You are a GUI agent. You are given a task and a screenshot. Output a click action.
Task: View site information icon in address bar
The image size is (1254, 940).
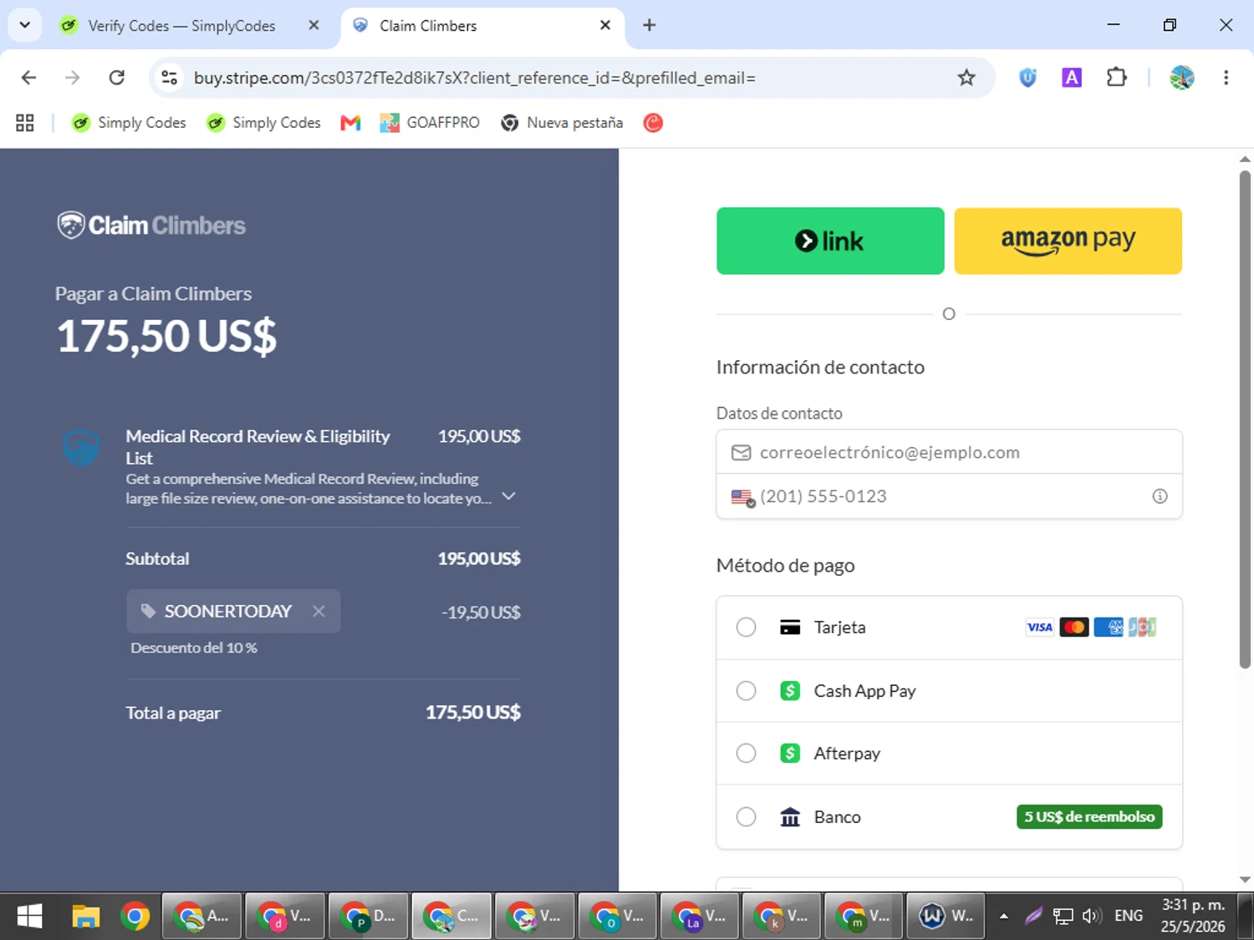pyautogui.click(x=170, y=78)
